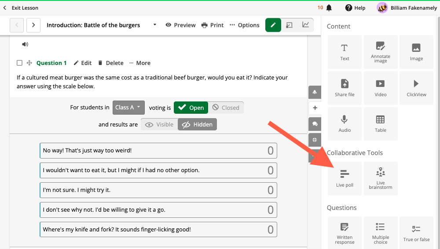The height and width of the screenshot is (249, 440).
Task: Click move arrows side strip button
Action: tap(315, 140)
